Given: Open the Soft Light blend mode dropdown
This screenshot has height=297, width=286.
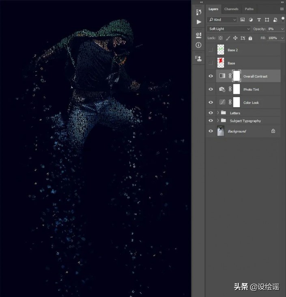Looking at the screenshot, I should (229, 29).
